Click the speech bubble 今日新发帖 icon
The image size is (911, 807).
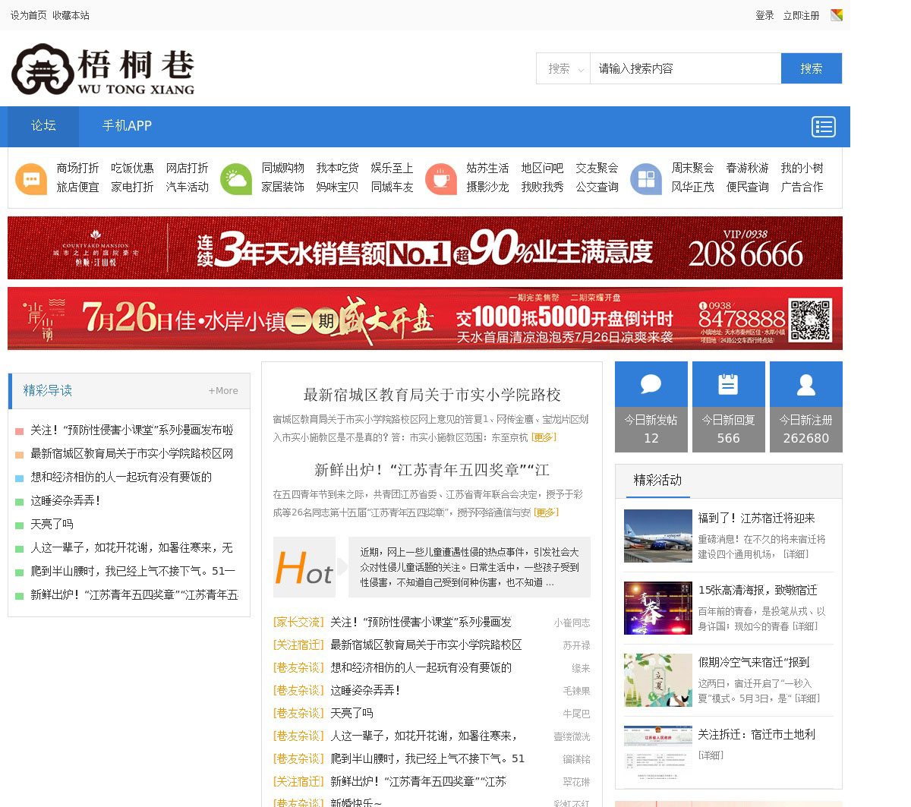click(x=651, y=385)
